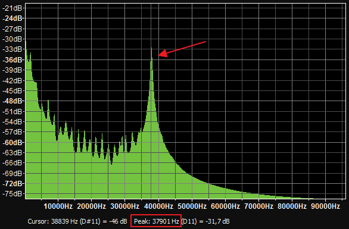349x229 pixels.
Task: Click the 60000Hz frequency label
Action: [225, 206]
